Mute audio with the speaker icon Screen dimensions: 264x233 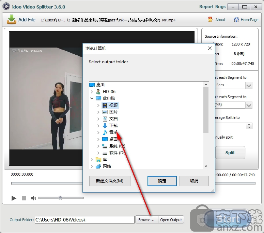coord(33,198)
